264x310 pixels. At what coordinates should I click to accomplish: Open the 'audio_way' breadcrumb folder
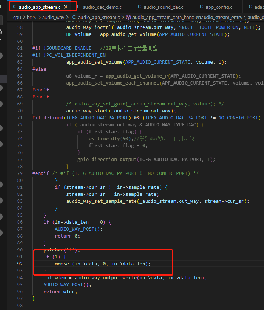(53, 18)
